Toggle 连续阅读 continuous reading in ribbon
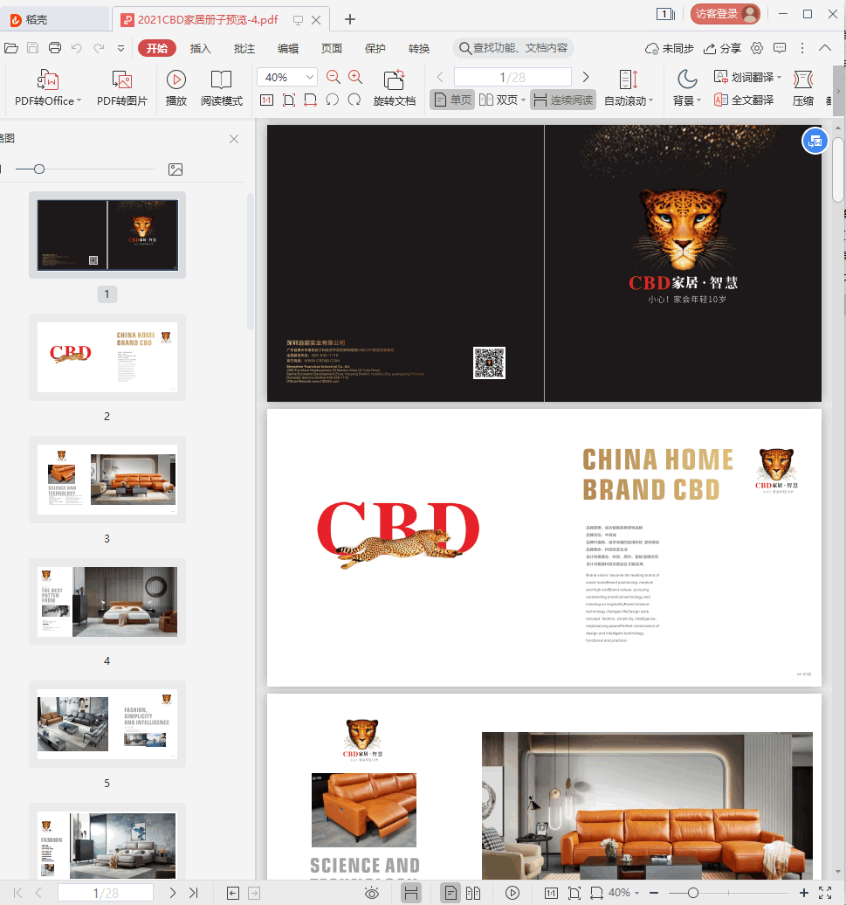The width and height of the screenshot is (846, 905). (563, 100)
